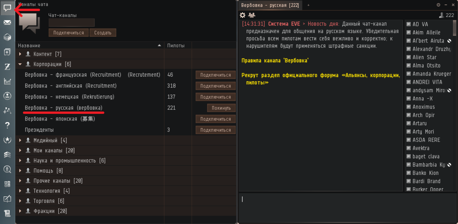Join the Вербовка - немецкая channel
Image resolution: width=458 pixels, height=224 pixels.
(216, 97)
